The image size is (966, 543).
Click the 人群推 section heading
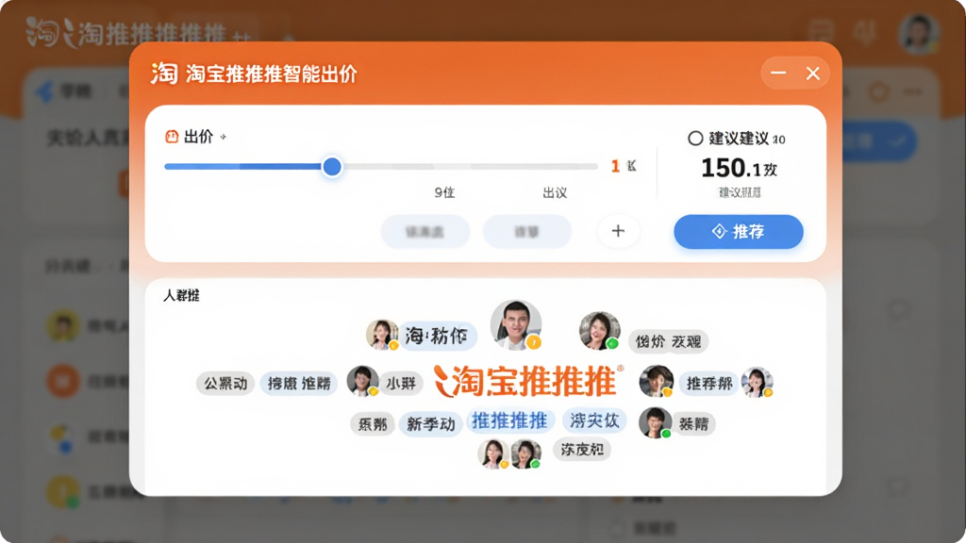tap(181, 295)
